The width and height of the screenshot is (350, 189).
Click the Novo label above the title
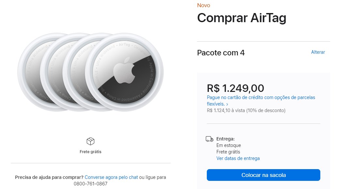point(204,5)
